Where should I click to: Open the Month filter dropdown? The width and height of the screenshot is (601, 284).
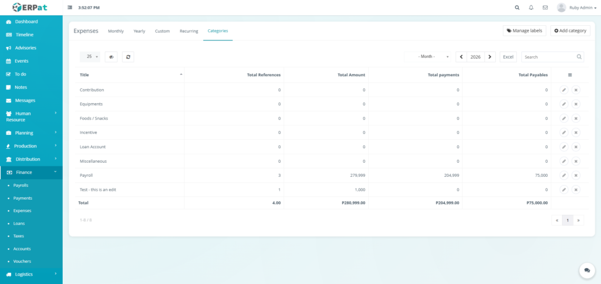[x=428, y=57]
